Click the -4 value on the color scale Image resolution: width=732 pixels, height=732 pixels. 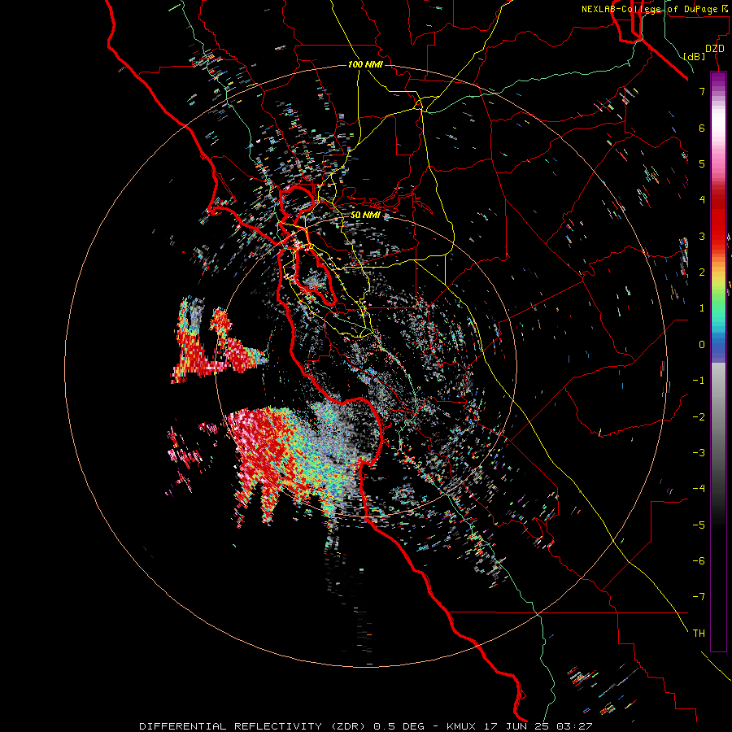coord(699,489)
